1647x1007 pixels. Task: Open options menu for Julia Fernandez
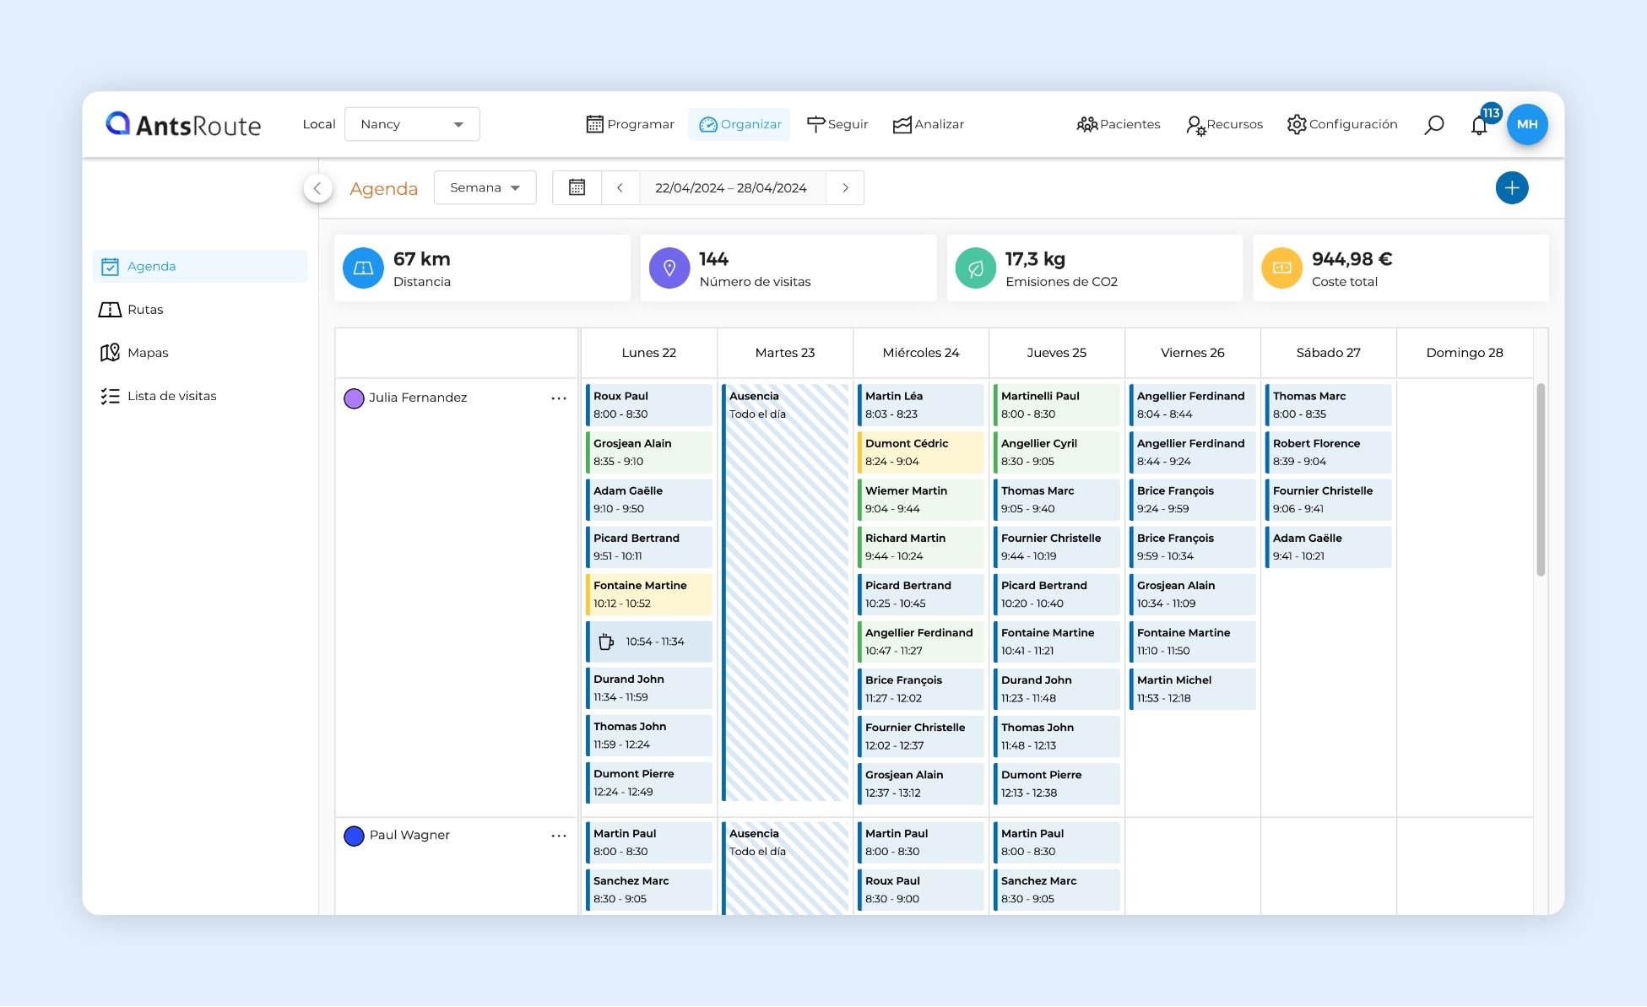(x=559, y=398)
